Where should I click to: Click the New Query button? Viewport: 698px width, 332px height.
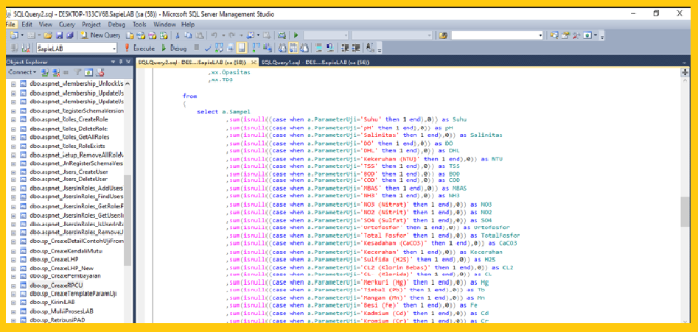coord(100,35)
